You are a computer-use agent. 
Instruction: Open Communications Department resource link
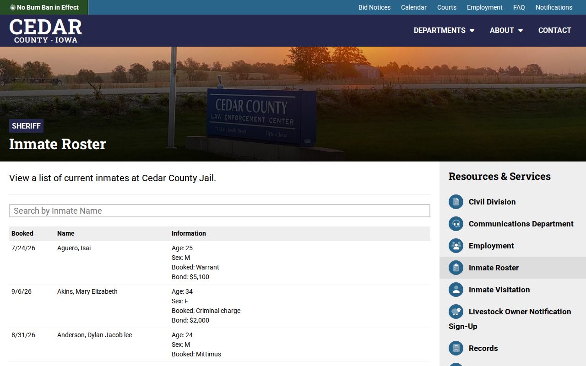521,224
